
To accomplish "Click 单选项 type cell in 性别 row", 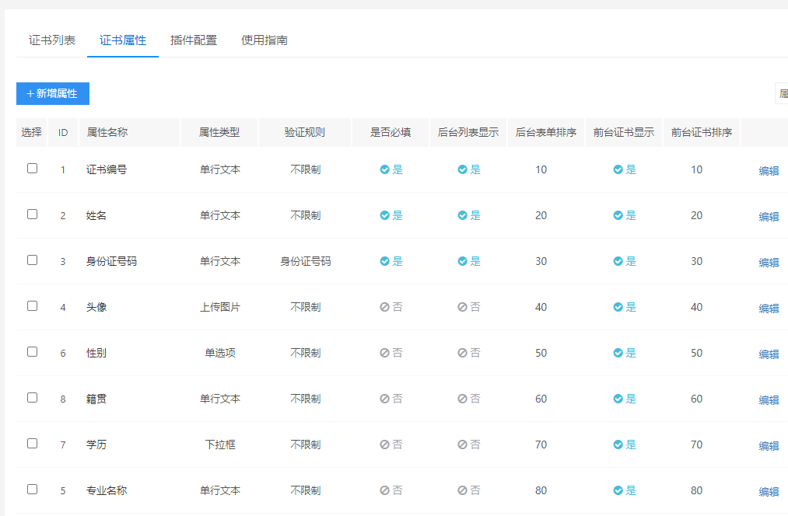I will (220, 353).
